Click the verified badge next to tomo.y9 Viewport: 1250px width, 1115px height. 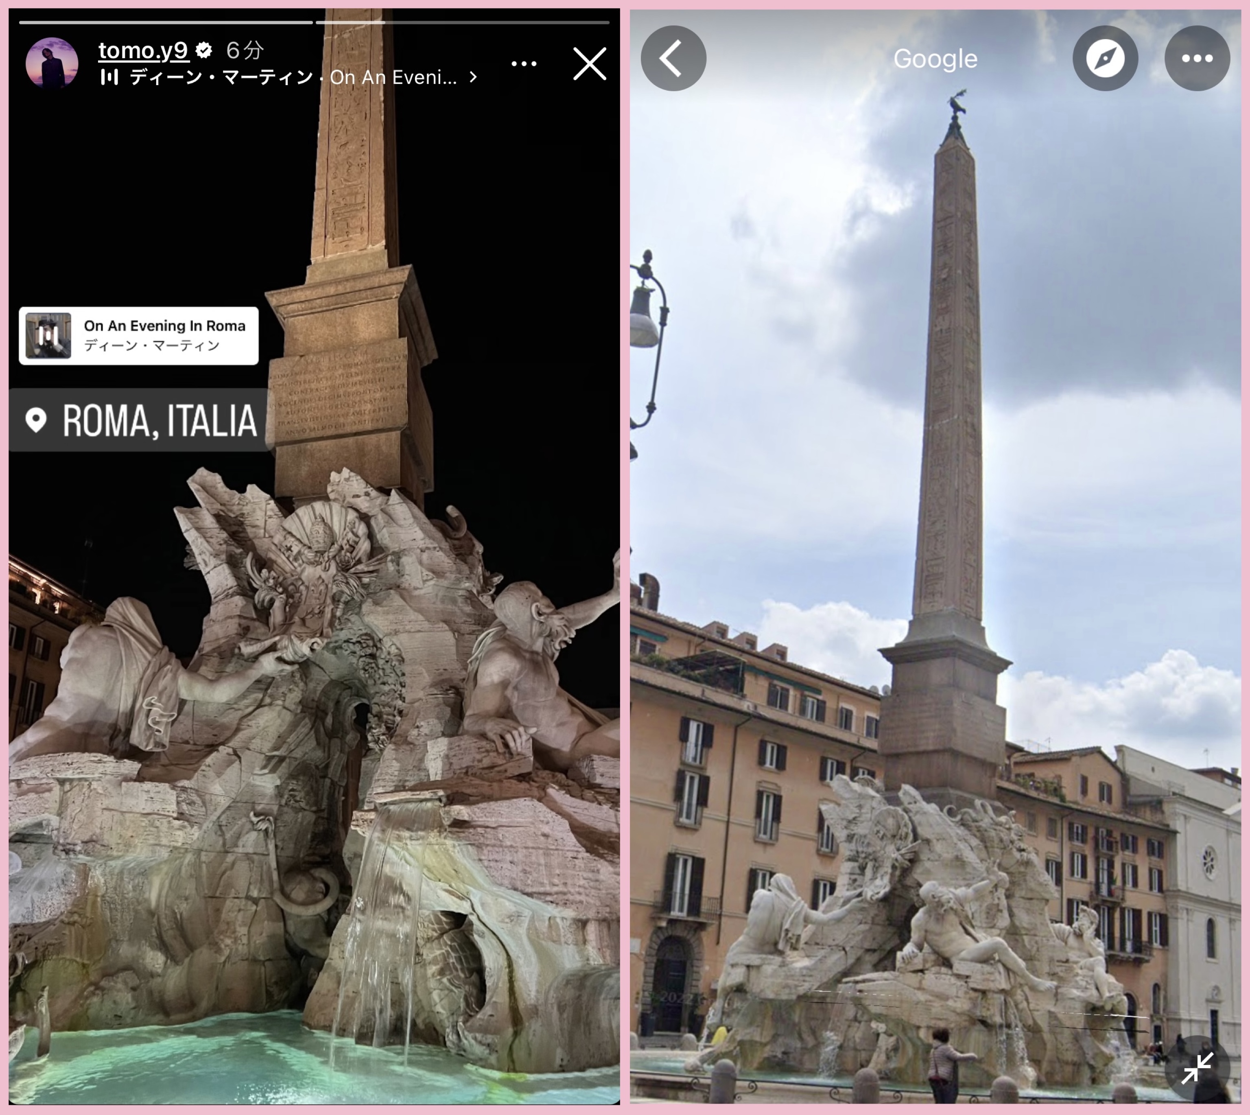204,50
